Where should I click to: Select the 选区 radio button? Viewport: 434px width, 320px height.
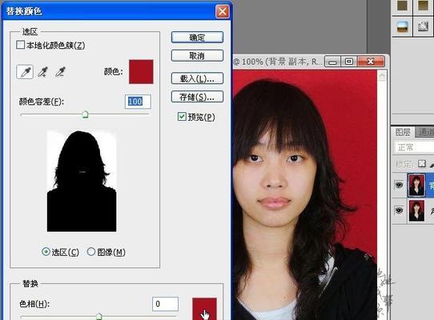pos(46,252)
